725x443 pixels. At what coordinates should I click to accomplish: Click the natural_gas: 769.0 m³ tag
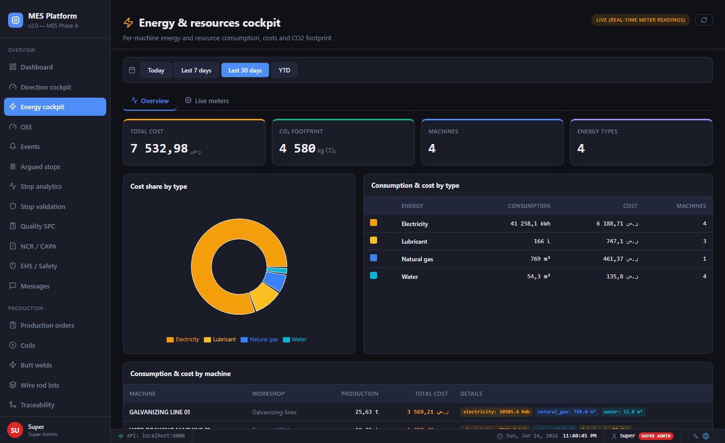[x=566, y=412]
